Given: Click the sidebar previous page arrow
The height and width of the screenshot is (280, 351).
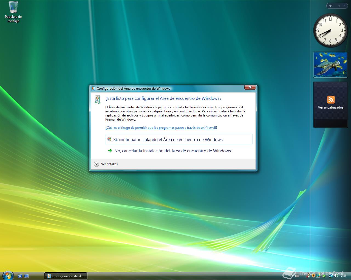Looking at the screenshot, I should coord(339,6).
